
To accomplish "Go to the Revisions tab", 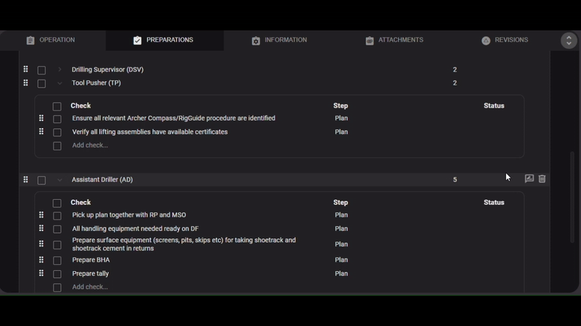I will (505, 41).
